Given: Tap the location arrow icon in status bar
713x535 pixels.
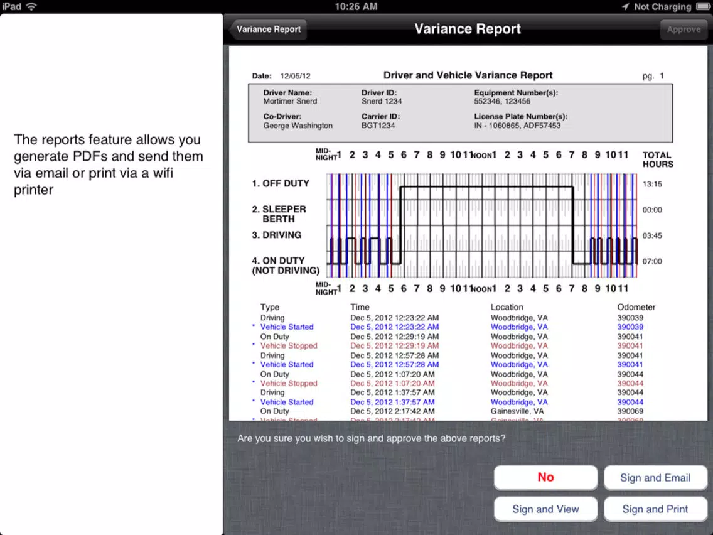Looking at the screenshot, I should tap(626, 6).
